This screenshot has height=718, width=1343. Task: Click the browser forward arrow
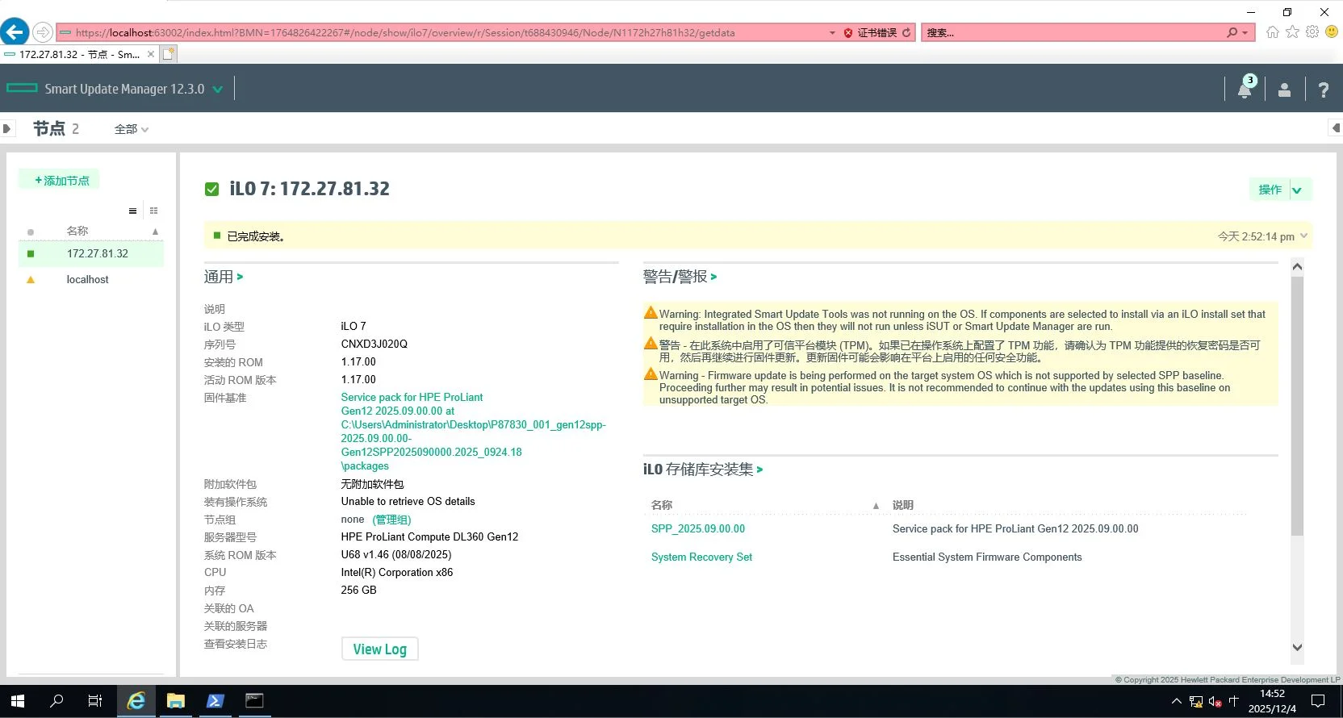click(43, 32)
